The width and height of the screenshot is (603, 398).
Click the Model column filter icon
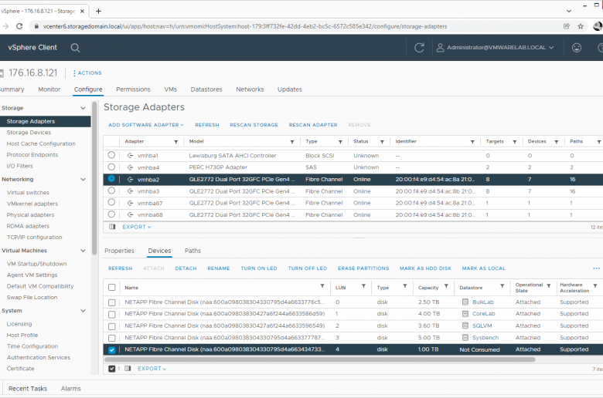pos(292,142)
